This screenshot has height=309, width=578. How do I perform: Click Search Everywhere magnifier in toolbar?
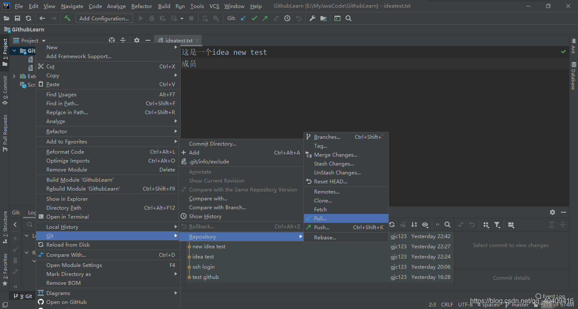point(348,18)
